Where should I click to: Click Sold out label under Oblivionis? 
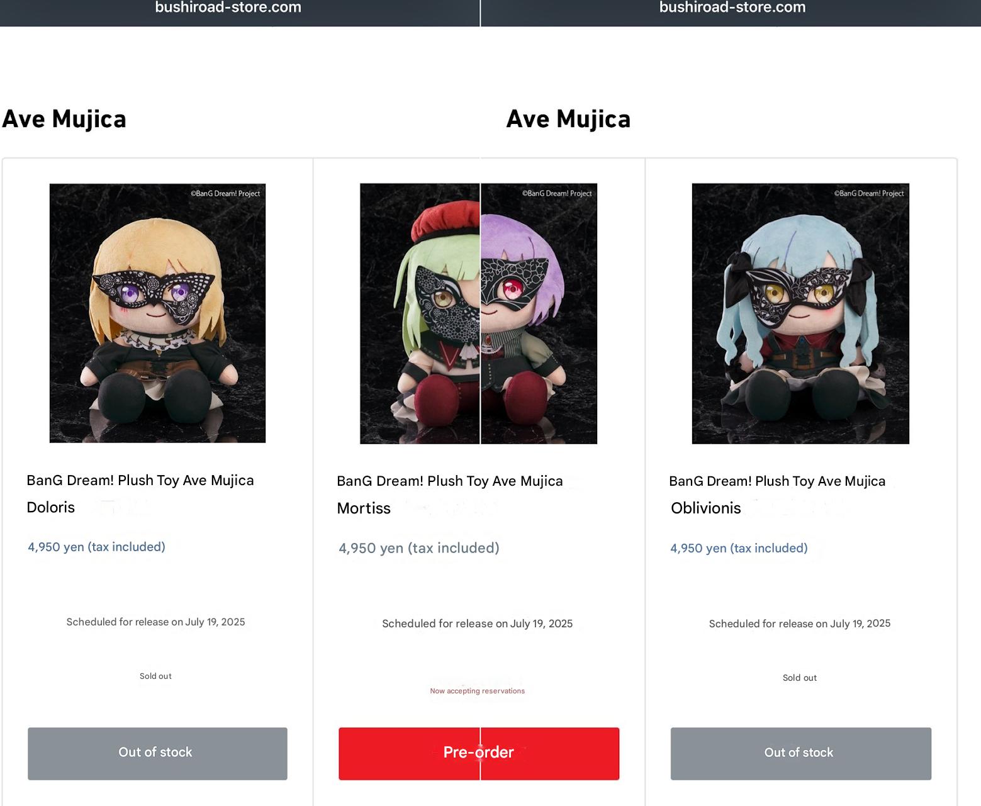pos(800,678)
